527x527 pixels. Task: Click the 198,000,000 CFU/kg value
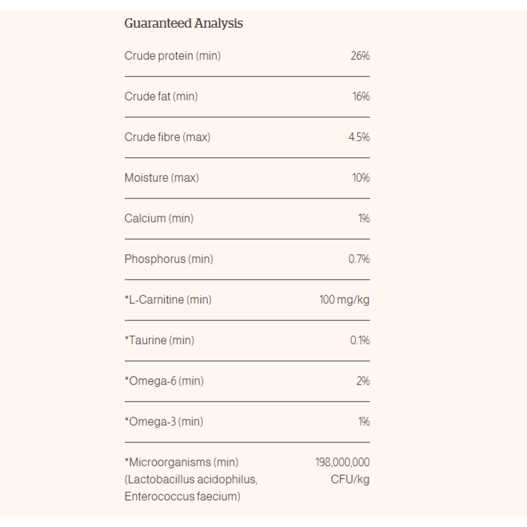coord(343,471)
